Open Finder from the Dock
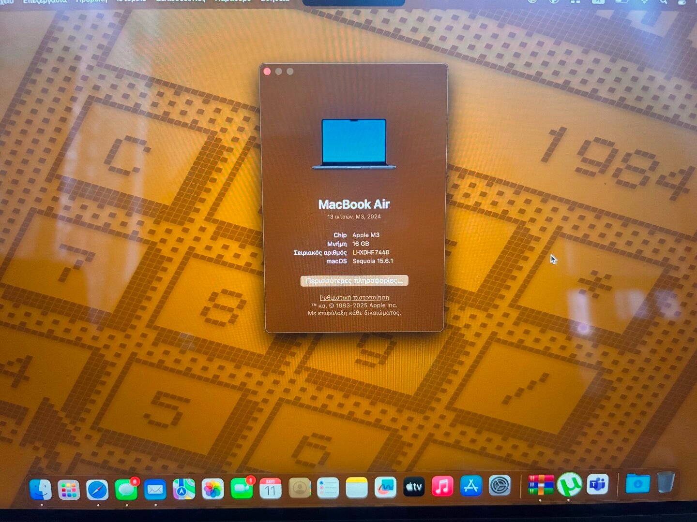The height and width of the screenshot is (522, 697). 41,490
